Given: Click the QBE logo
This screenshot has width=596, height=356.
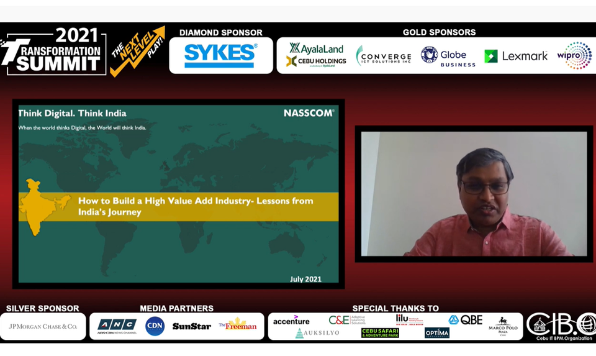Looking at the screenshot, I should [x=465, y=320].
